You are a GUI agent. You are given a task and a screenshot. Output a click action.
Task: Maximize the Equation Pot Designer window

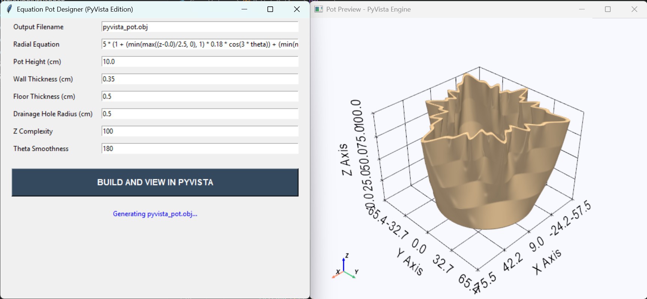coord(270,9)
